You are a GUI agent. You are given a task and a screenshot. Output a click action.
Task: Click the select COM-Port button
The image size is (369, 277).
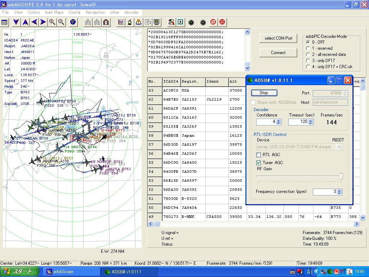(278, 38)
